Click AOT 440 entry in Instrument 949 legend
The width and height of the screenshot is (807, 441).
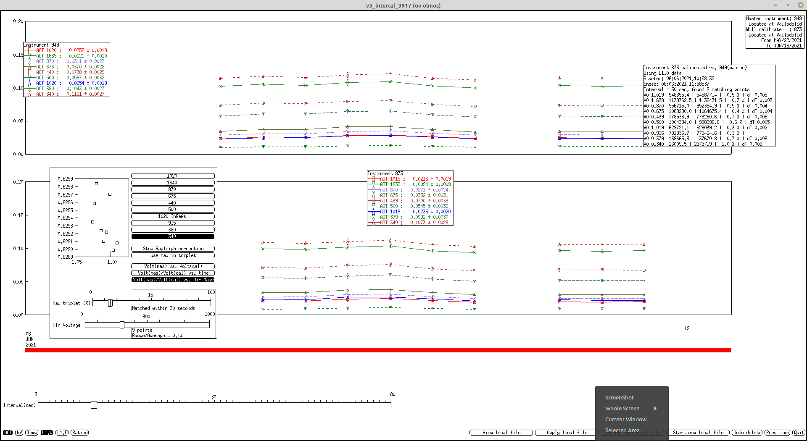(66, 72)
